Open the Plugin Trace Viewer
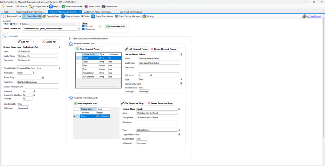The width and height of the screenshot is (325, 166). coord(102,16)
